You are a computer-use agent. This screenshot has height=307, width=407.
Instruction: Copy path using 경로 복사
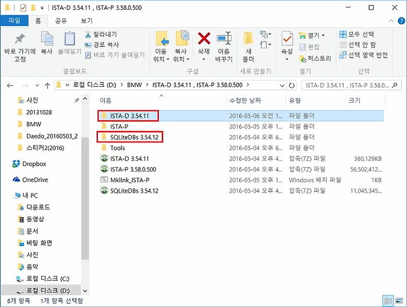click(102, 45)
